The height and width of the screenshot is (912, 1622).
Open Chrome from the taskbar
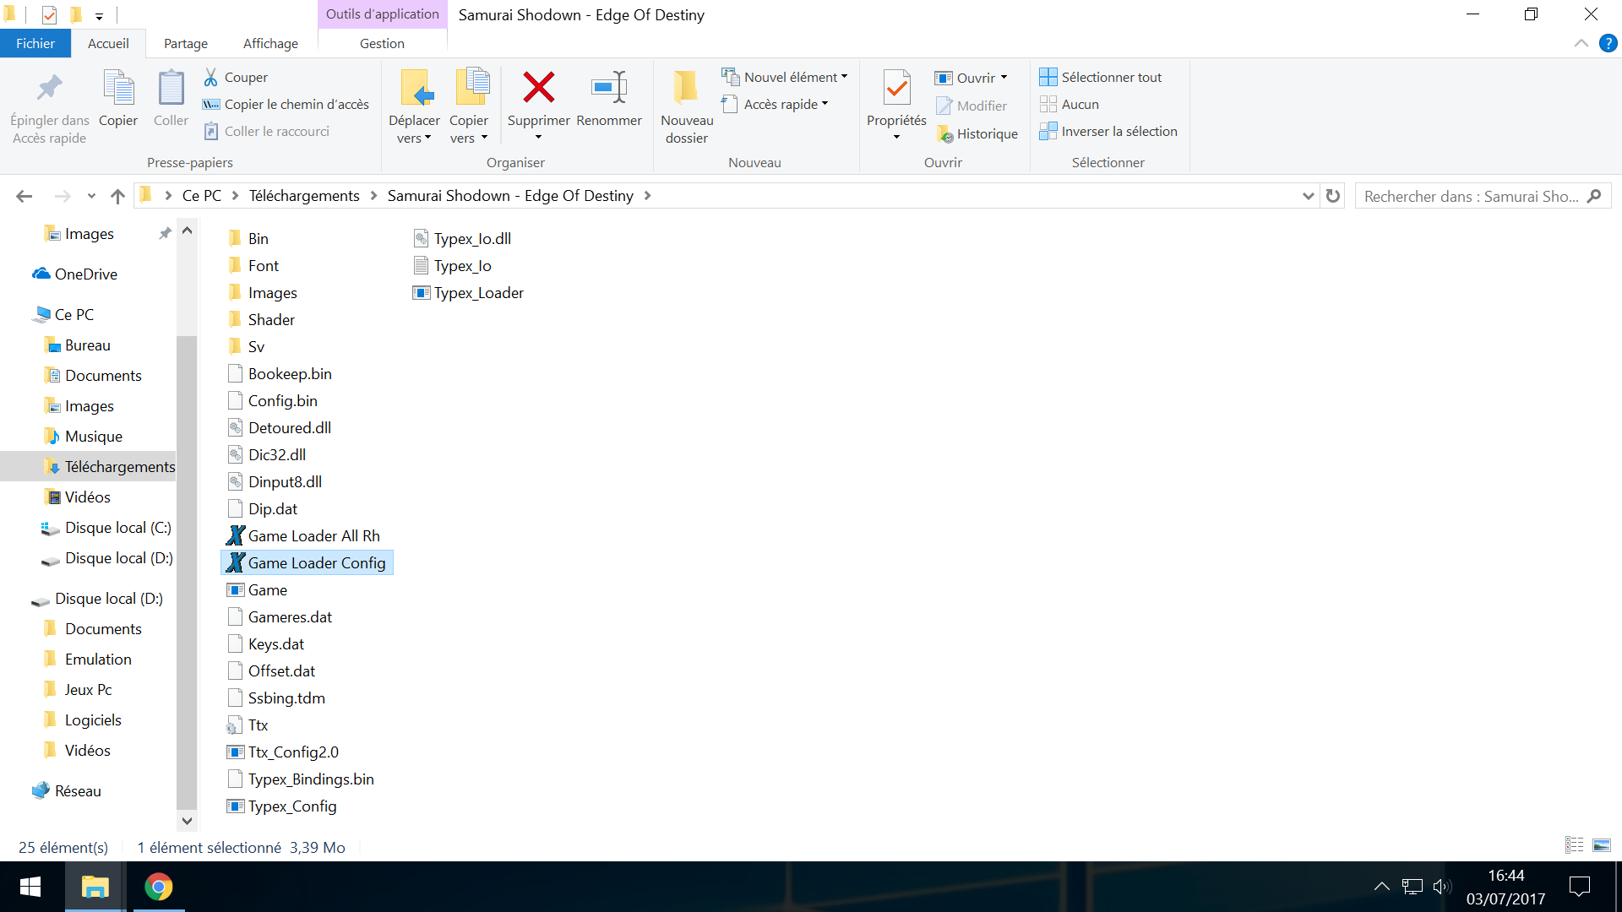pyautogui.click(x=158, y=887)
